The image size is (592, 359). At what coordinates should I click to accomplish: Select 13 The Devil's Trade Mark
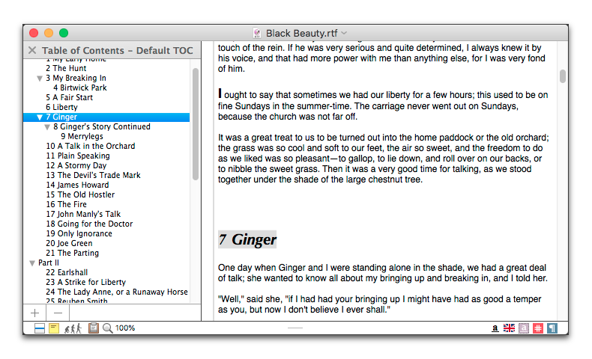[93, 175]
